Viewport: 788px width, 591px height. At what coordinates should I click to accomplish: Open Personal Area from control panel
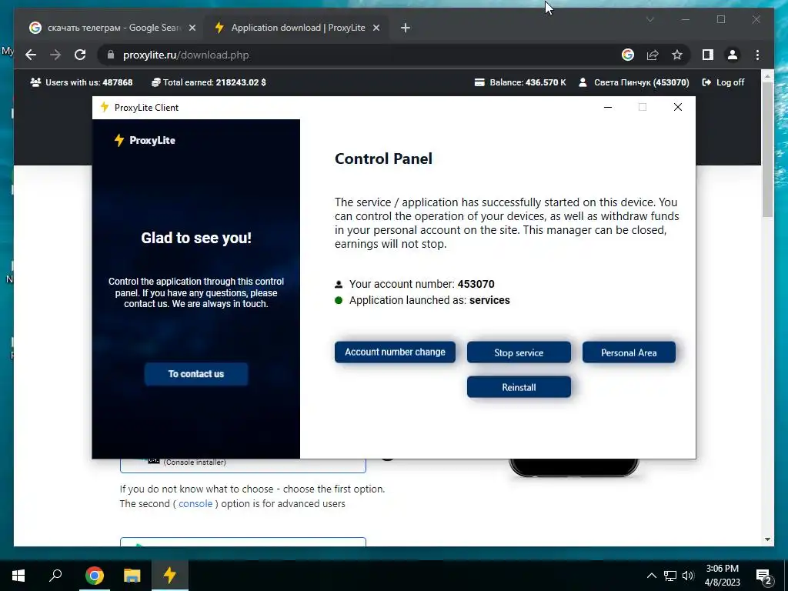point(629,352)
